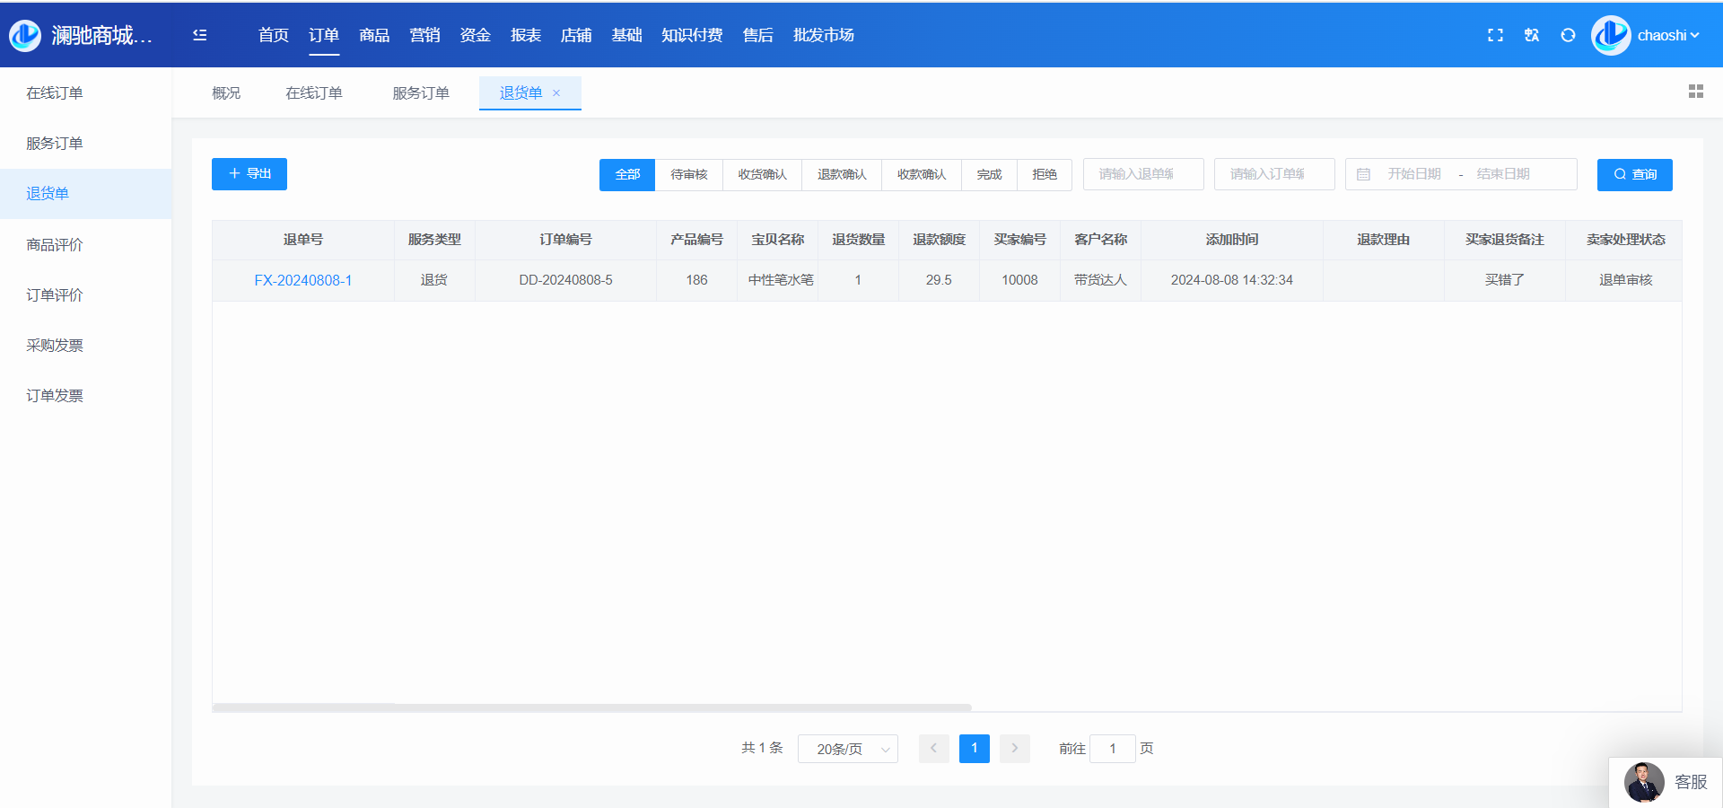Select the 拒绝 status filter
Screen dimensions: 1723x808
(x=1044, y=174)
